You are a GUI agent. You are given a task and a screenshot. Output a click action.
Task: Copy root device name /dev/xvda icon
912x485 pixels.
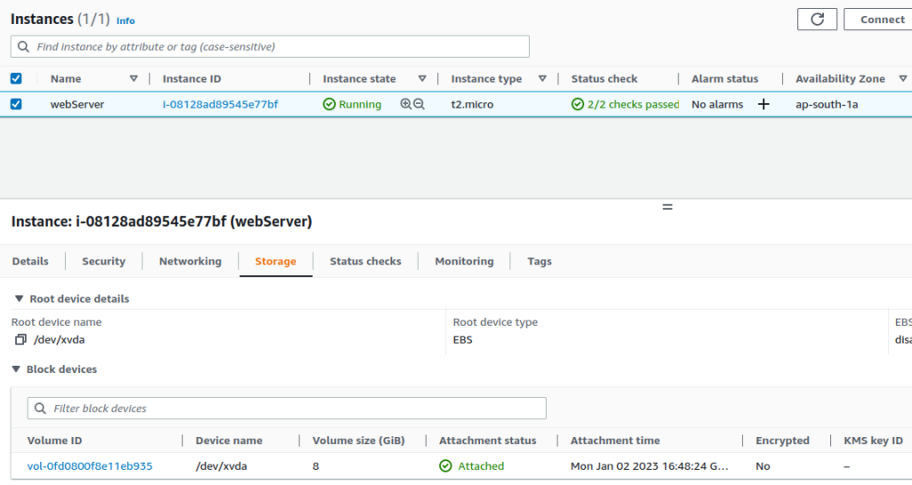coord(20,340)
